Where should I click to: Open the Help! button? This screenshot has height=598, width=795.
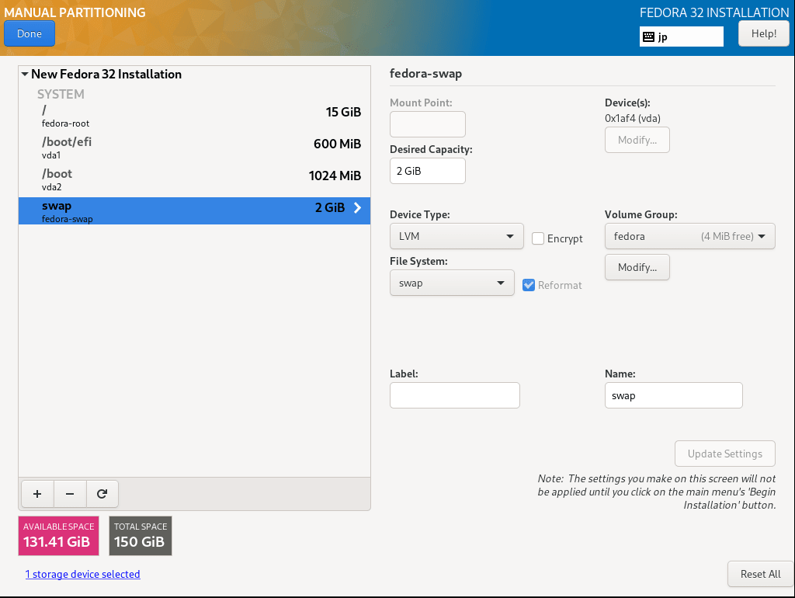click(764, 33)
